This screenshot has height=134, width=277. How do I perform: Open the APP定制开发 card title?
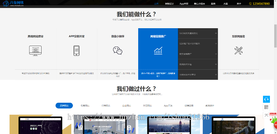[77, 36]
